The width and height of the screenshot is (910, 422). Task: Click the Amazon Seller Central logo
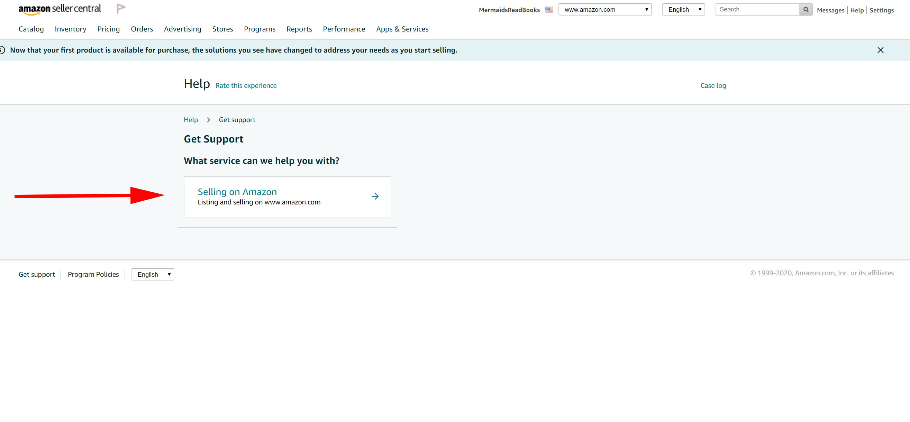pos(60,9)
